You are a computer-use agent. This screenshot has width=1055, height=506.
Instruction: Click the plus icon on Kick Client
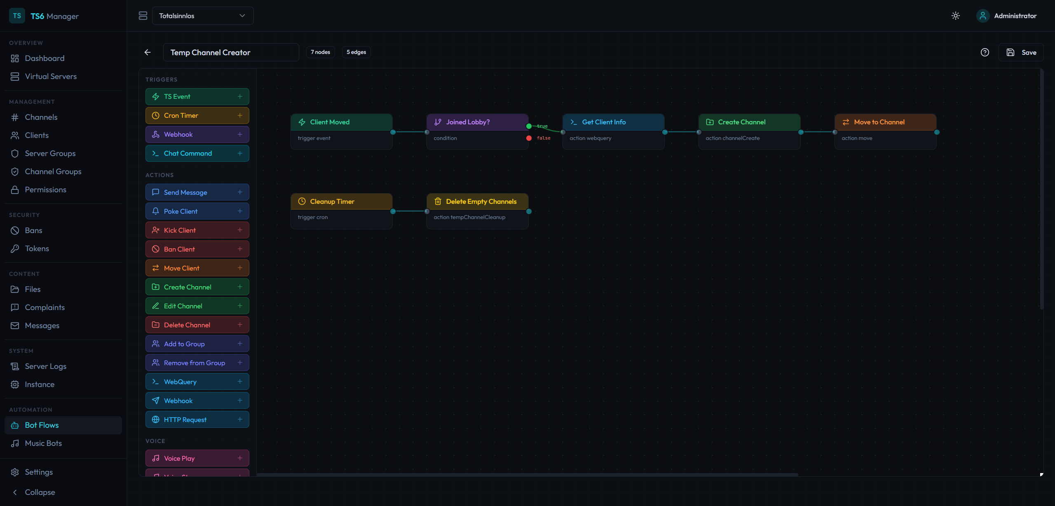click(240, 230)
